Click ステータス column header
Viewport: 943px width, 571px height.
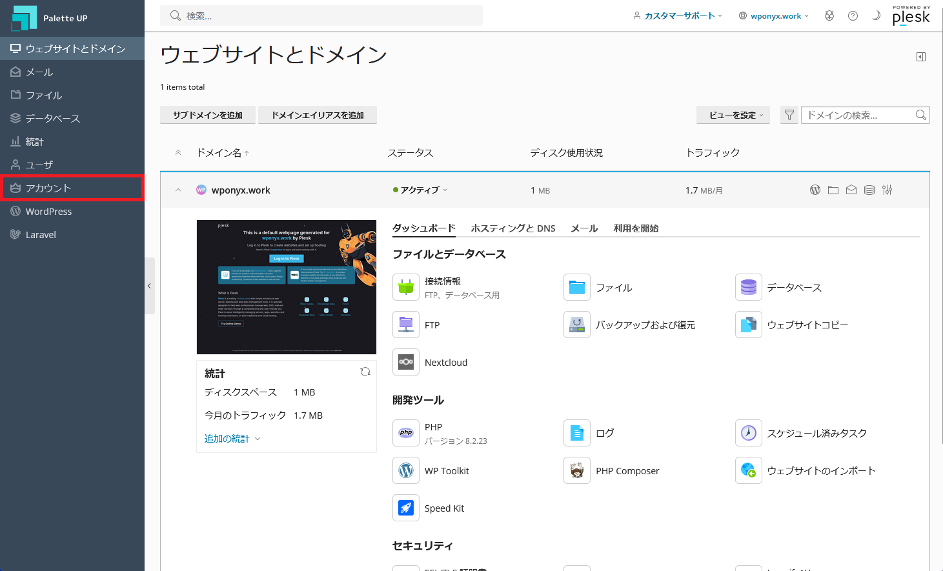[x=411, y=152]
